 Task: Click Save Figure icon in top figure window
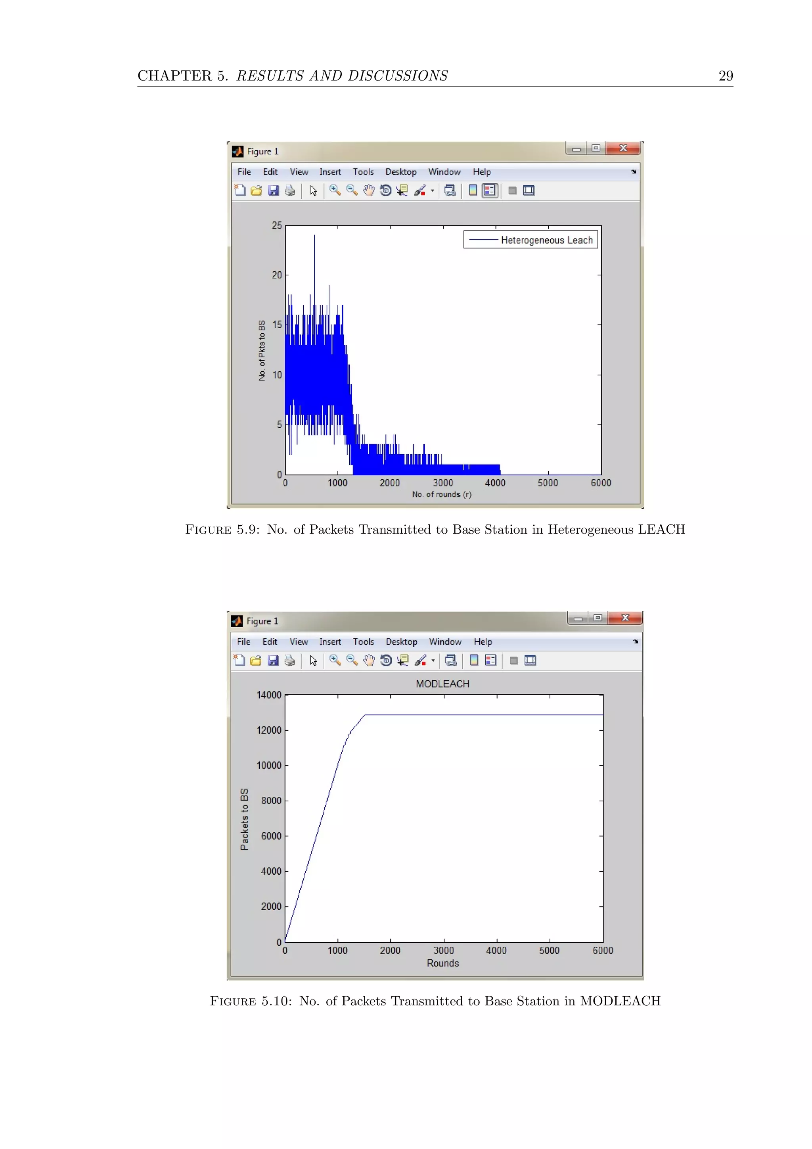click(x=273, y=191)
